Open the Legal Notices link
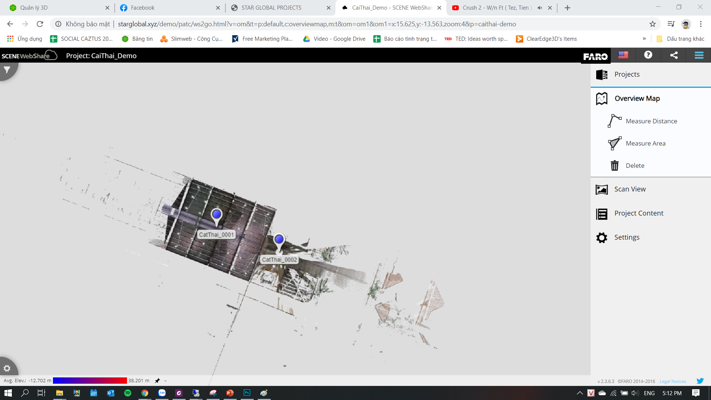711x400 pixels. 673,381
